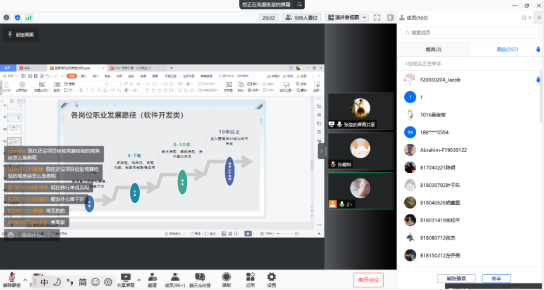Screen dimensions: 544x290
Task: Click the red 离开会议 button
Action: (x=368, y=279)
